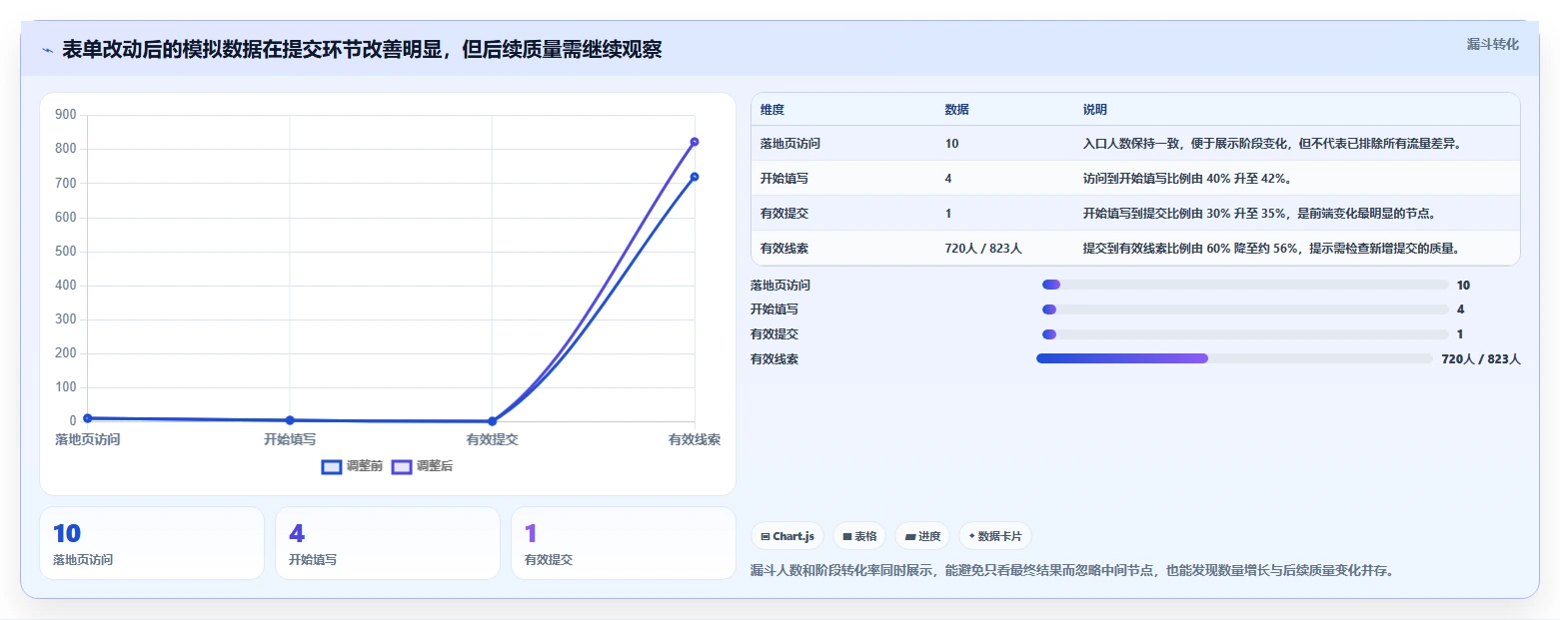Image resolution: width=1560 pixels, height=620 pixels.
Task: Click the 有效提交 progress bar
Action: (1244, 334)
